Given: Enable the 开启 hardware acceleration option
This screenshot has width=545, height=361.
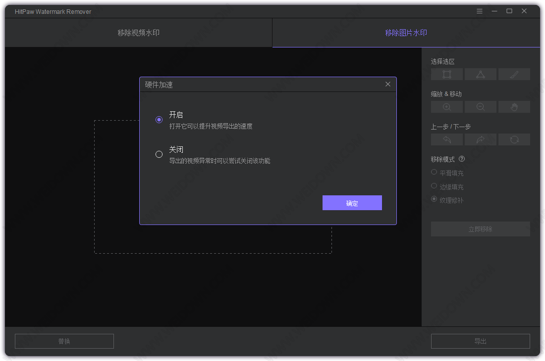Looking at the screenshot, I should [159, 120].
